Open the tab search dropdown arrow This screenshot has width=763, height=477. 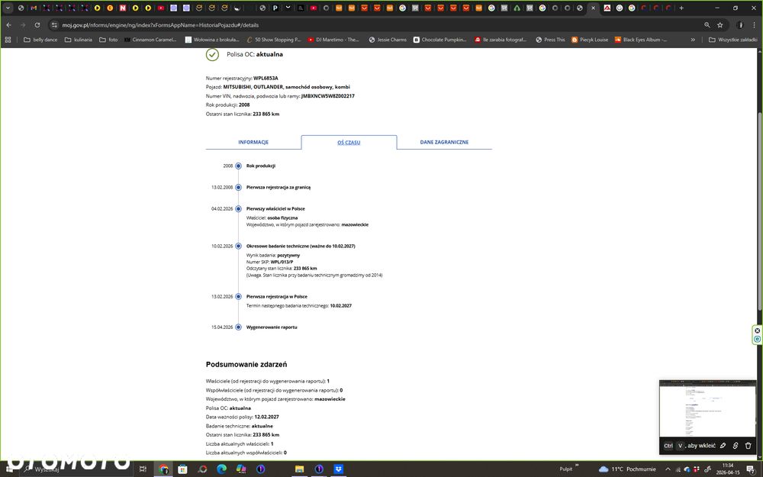(8, 8)
